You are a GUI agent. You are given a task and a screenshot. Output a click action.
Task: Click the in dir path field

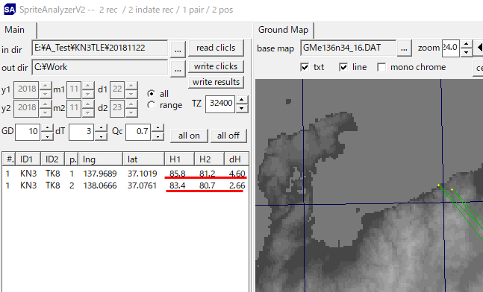click(x=99, y=48)
